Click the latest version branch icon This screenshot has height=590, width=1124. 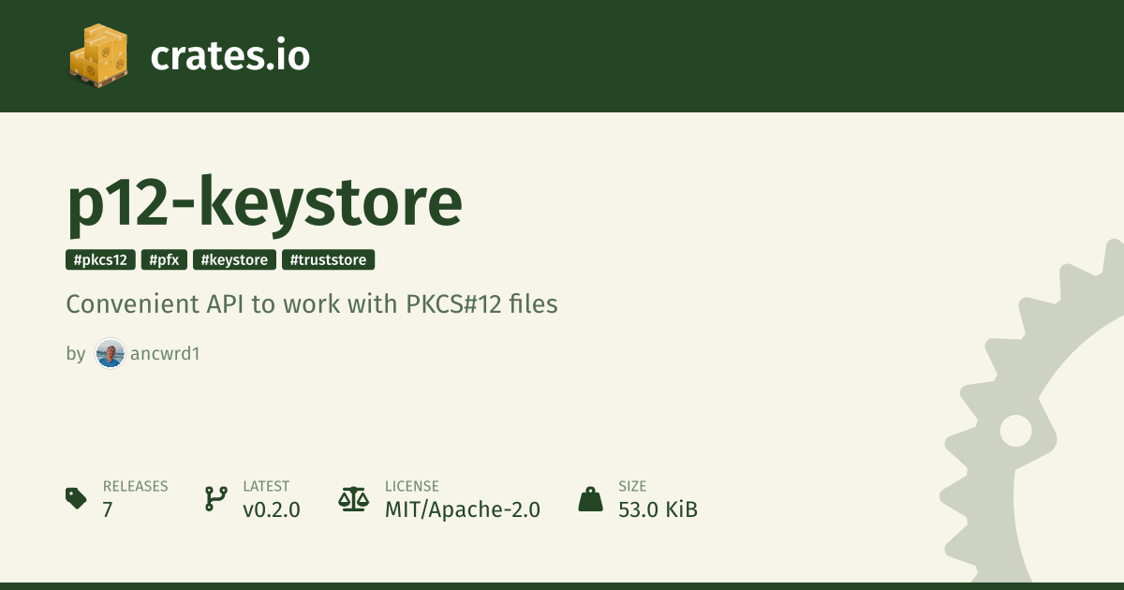215,498
